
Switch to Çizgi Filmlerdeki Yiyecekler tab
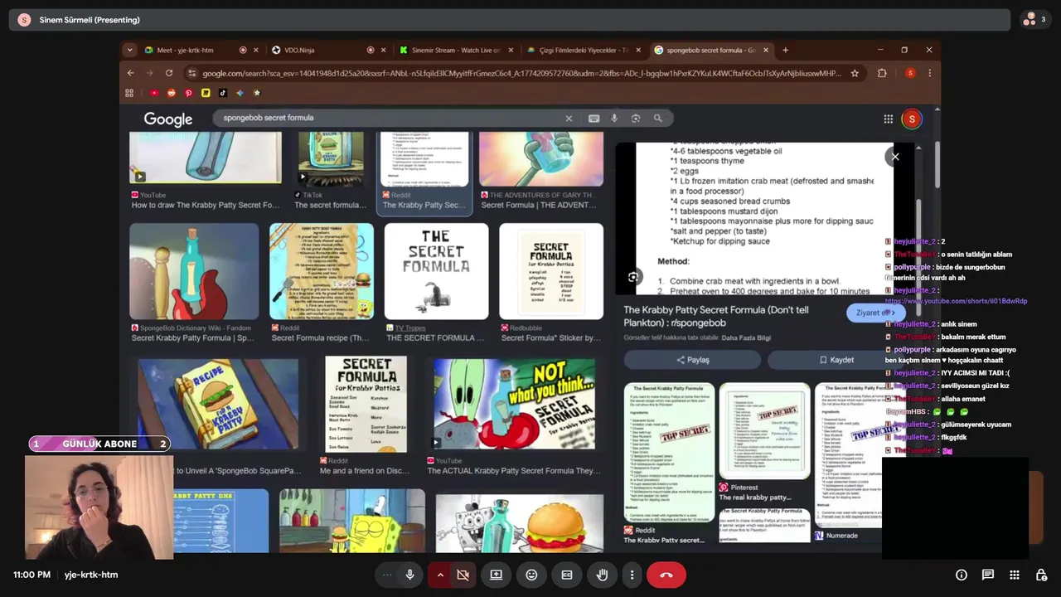point(584,50)
